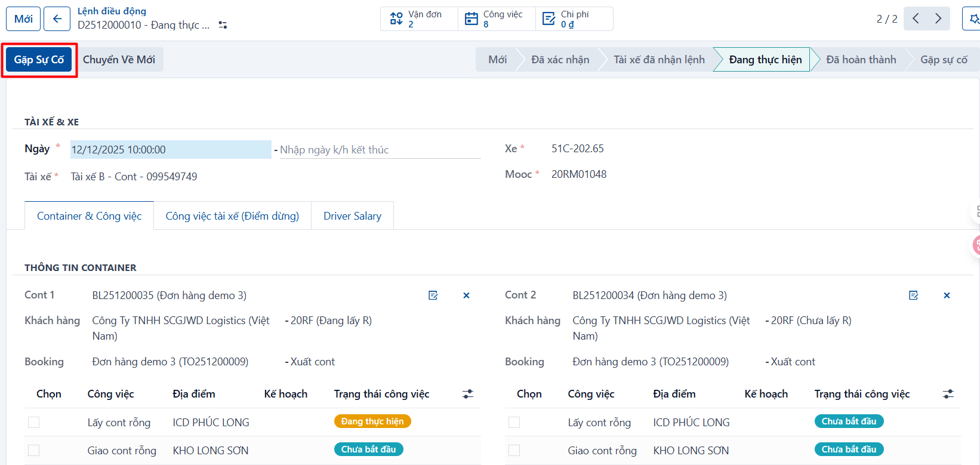
Task: Click the Xe vehicle field 51C-202.65
Action: [x=578, y=149]
